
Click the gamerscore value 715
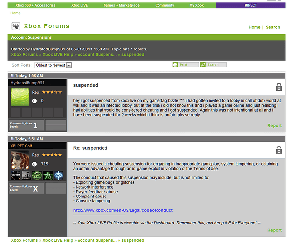(x=45, y=164)
